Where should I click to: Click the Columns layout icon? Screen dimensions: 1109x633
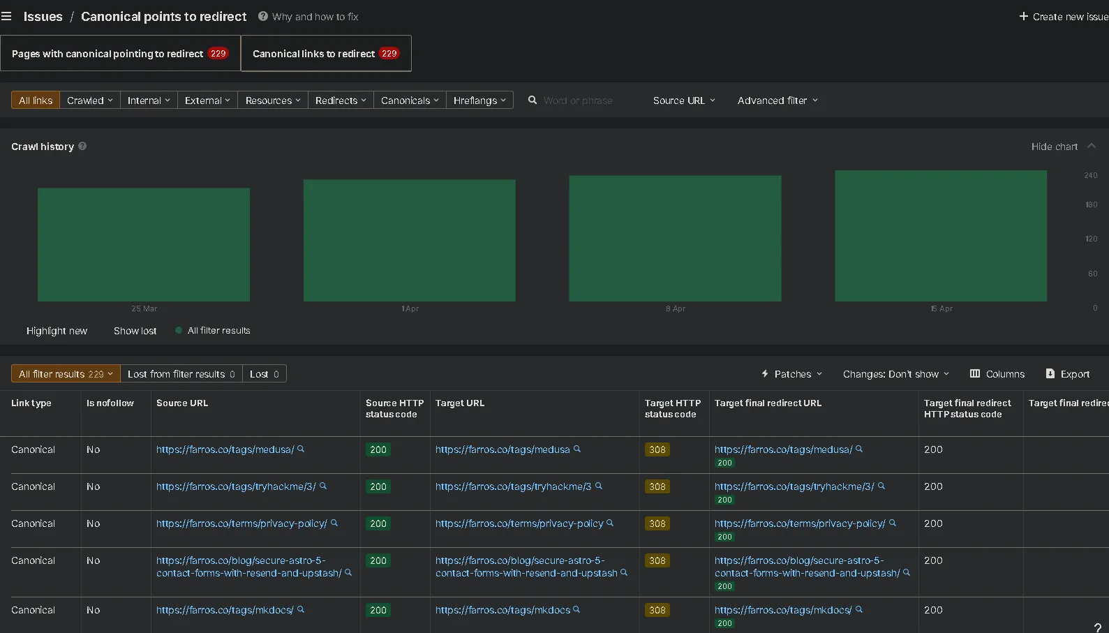pos(975,374)
